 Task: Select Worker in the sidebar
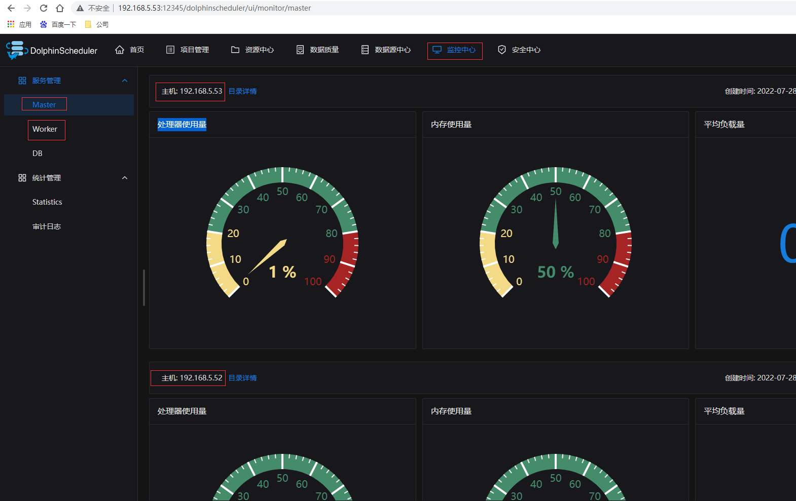pos(45,129)
